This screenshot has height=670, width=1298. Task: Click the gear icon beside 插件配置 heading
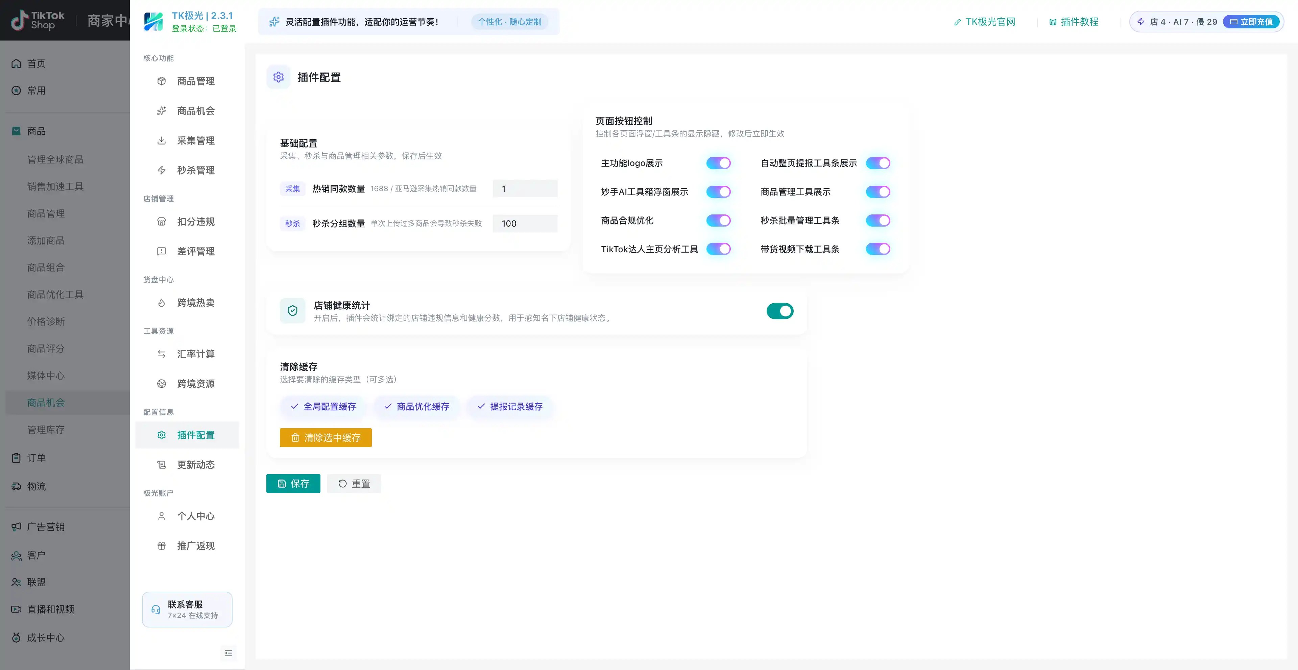[279, 77]
